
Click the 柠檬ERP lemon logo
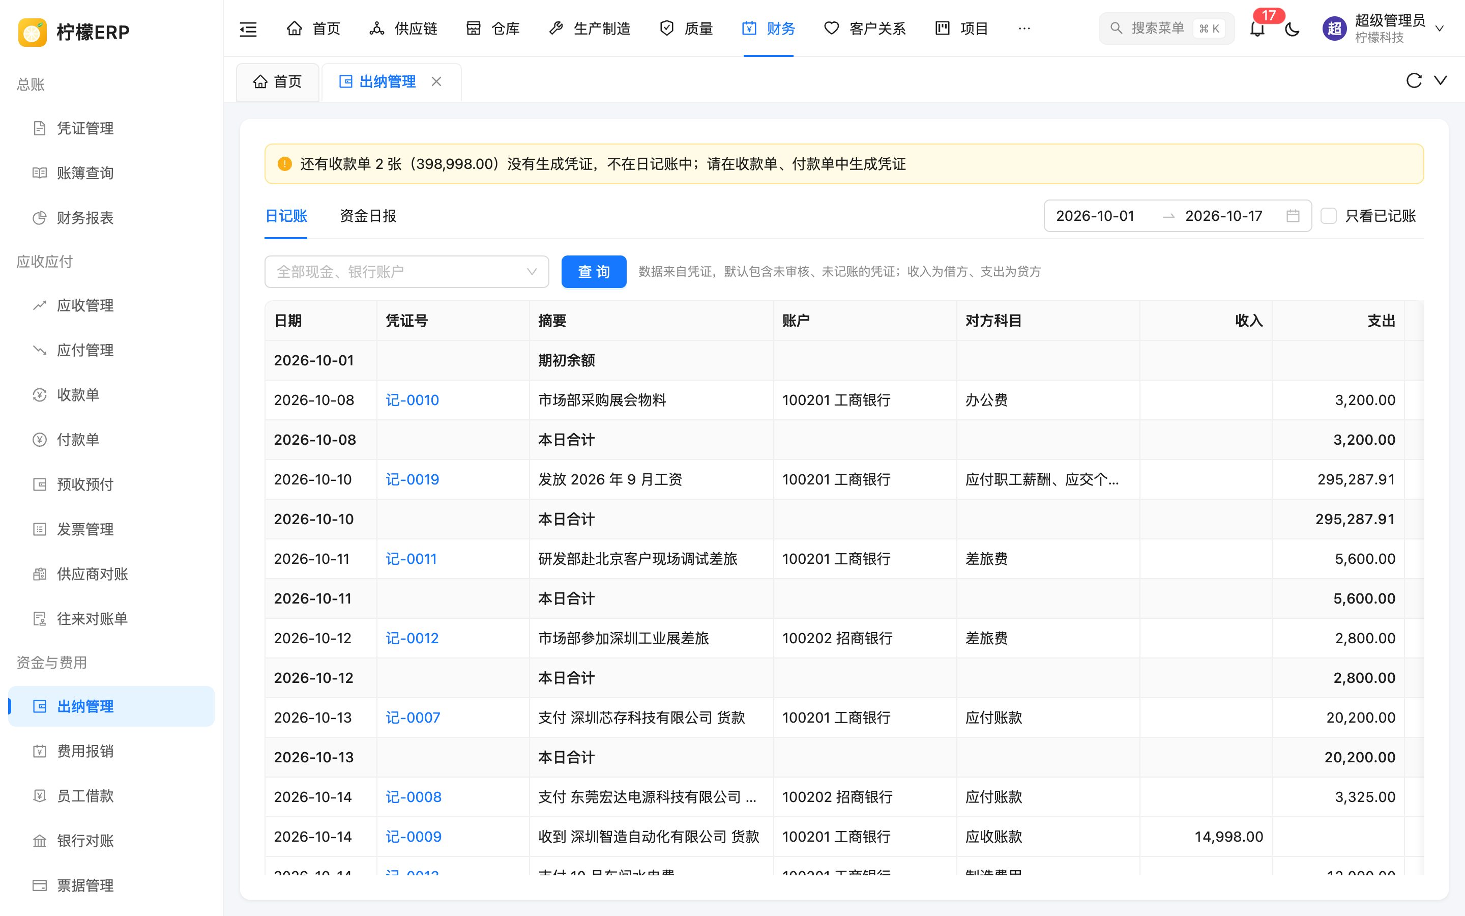tap(33, 32)
